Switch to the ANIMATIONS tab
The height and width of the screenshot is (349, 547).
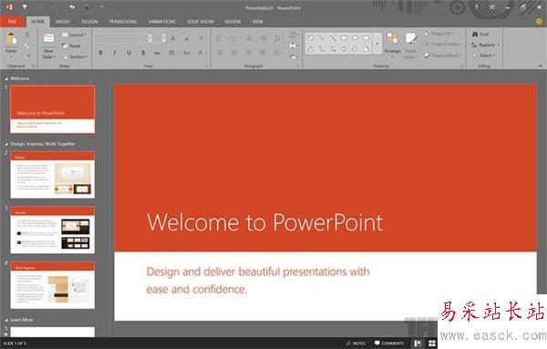coord(162,22)
